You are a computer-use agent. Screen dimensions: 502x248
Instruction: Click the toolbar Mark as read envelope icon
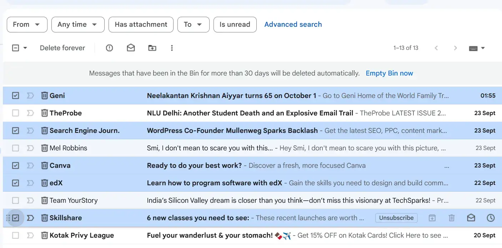click(x=131, y=48)
